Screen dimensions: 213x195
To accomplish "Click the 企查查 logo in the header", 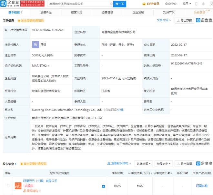I will (10, 4).
